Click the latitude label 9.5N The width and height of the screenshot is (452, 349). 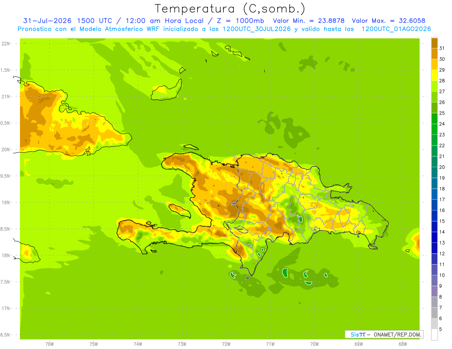click(x=6, y=176)
